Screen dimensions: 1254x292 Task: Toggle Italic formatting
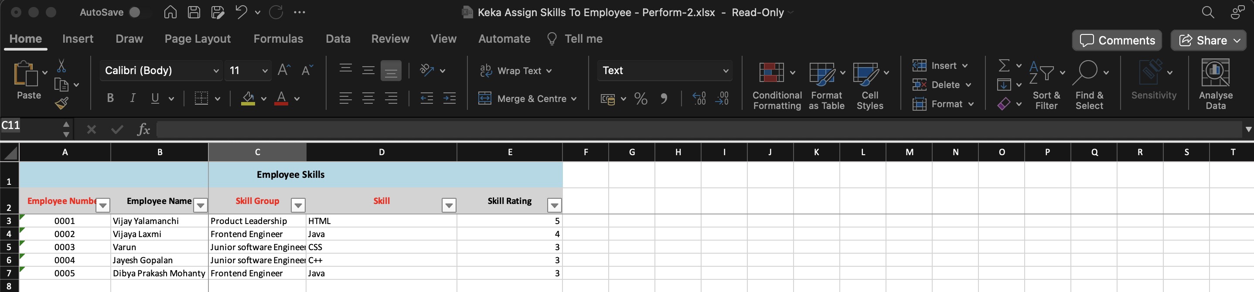coord(133,98)
